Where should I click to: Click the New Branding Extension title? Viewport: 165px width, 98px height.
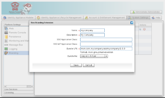tap(42, 23)
